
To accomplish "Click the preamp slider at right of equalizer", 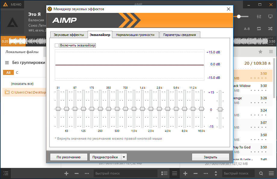I will coord(220,109).
